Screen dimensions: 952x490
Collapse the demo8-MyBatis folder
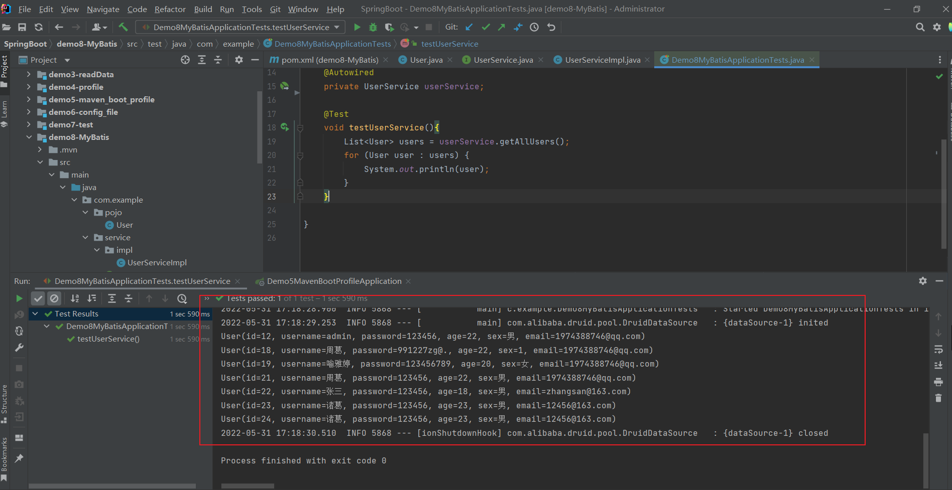point(29,137)
